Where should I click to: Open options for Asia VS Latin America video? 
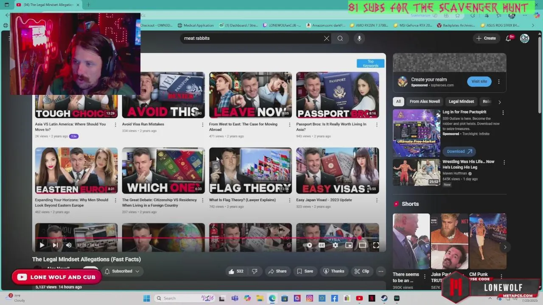115,125
